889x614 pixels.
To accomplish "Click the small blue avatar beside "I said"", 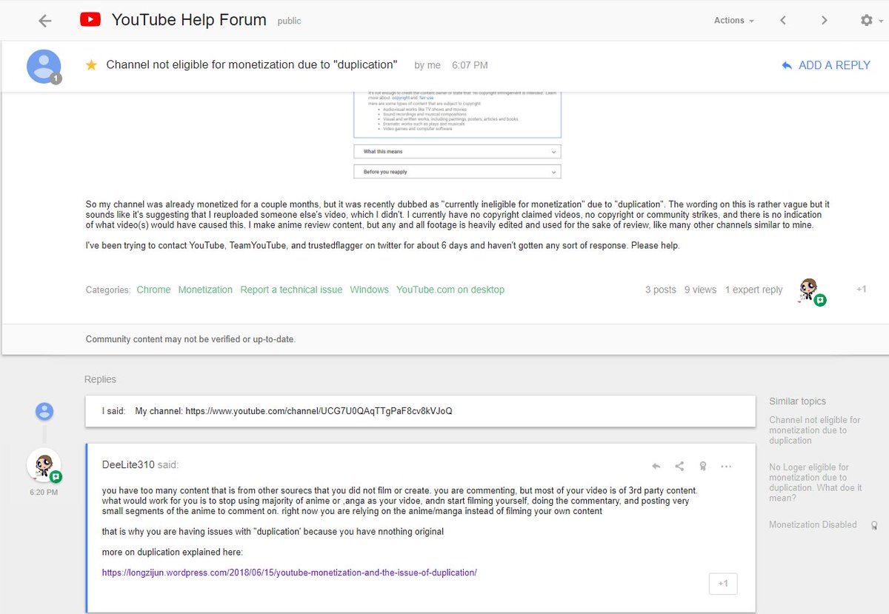I will [x=44, y=411].
